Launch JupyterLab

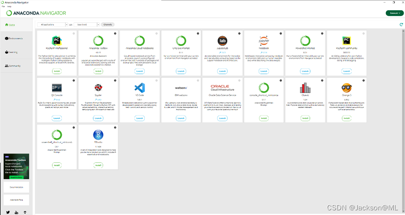[x=222, y=71]
